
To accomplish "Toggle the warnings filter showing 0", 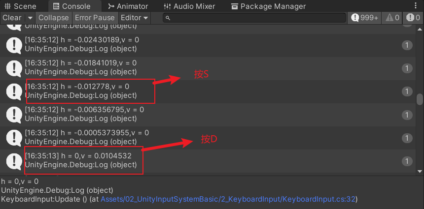I will pos(392,18).
